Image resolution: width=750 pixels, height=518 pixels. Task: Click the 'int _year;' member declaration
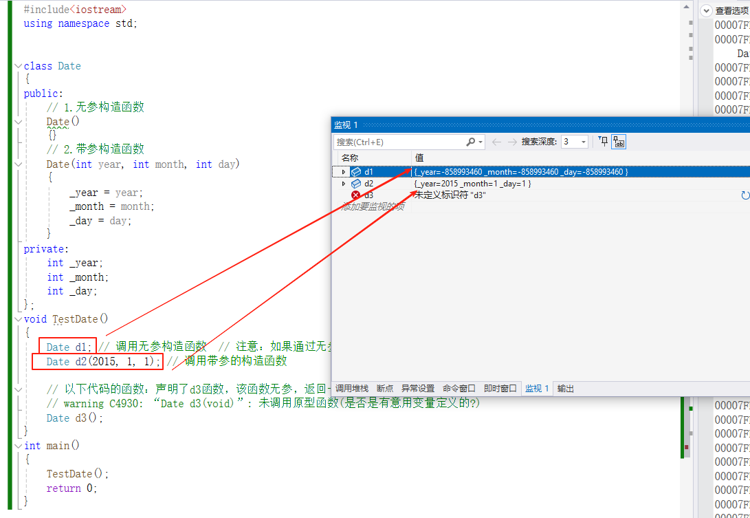[x=75, y=263]
